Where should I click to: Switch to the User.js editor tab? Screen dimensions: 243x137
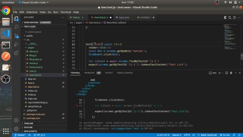[76, 18]
